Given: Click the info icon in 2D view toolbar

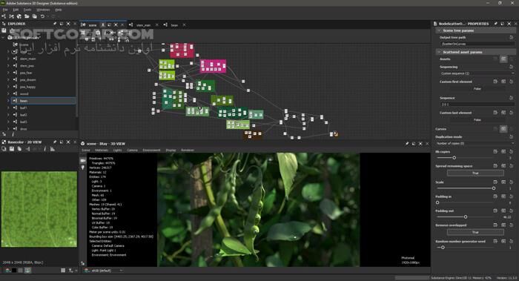Looking at the screenshot, I should pyautogui.click(x=44, y=149).
